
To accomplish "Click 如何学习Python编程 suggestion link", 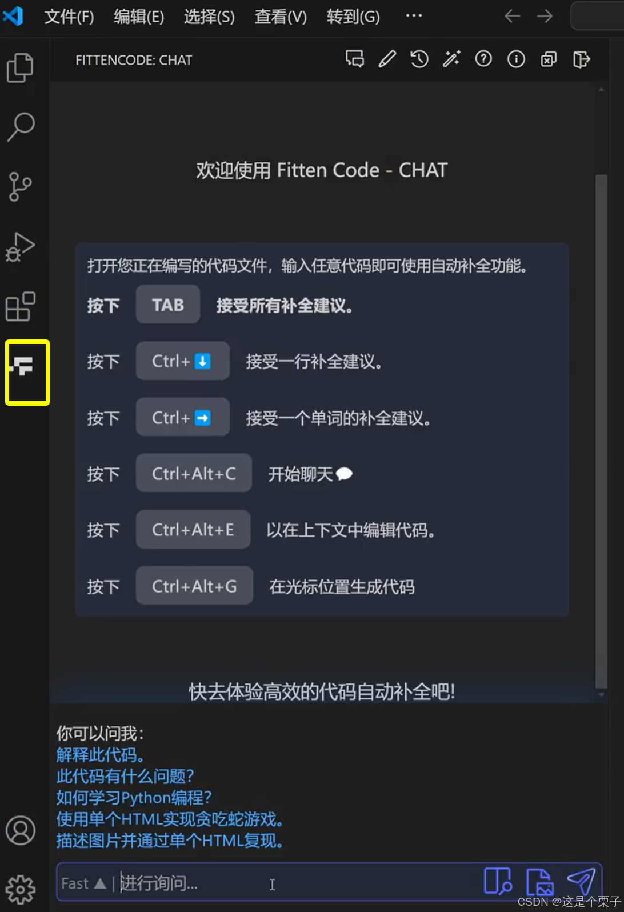I will point(134,798).
